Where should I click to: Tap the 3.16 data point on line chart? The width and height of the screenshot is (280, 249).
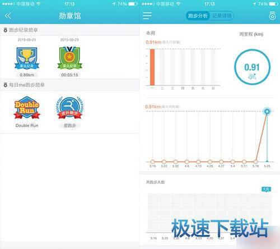[x=152, y=162]
